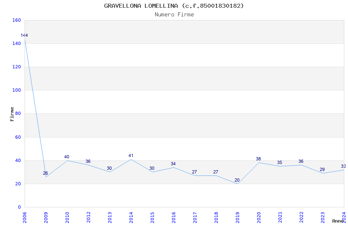Image resolution: width=348 pixels, height=225 pixels.
Task: Click the data label 26 for 2009
Action: (45, 173)
